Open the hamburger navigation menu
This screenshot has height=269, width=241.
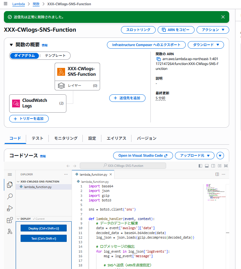[6, 4]
